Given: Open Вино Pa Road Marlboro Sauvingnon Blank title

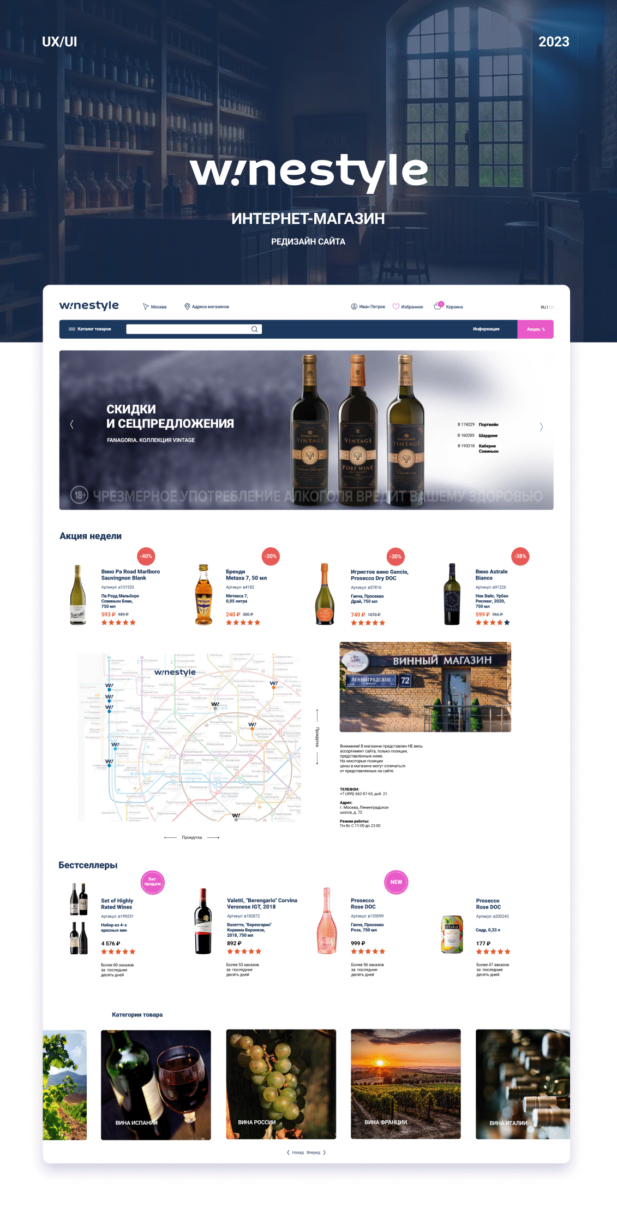Looking at the screenshot, I should 130,575.
